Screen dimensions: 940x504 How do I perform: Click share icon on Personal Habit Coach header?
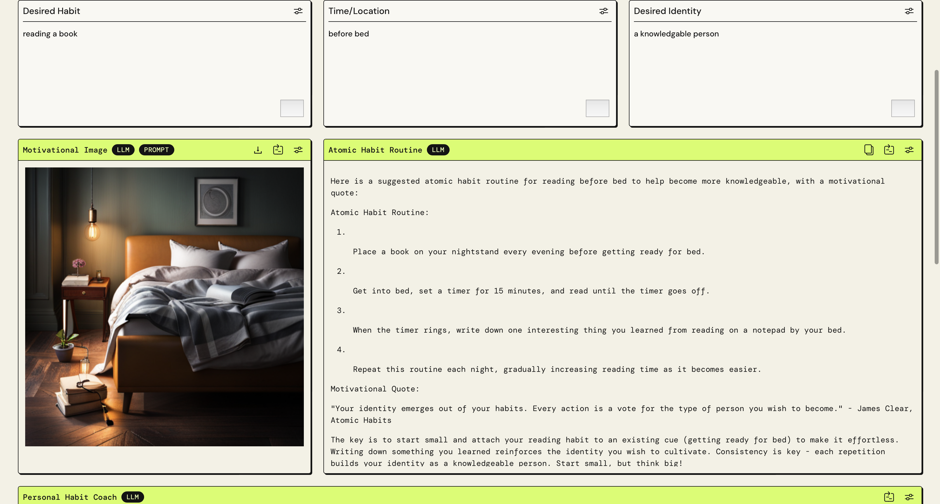(x=889, y=497)
